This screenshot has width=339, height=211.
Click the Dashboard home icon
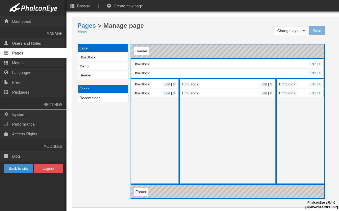6,21
